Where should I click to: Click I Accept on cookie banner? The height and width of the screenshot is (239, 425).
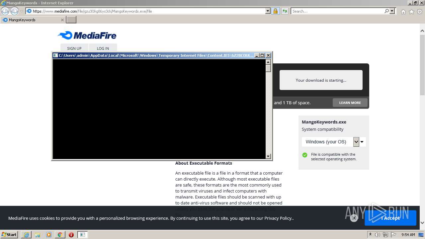pos(390,218)
